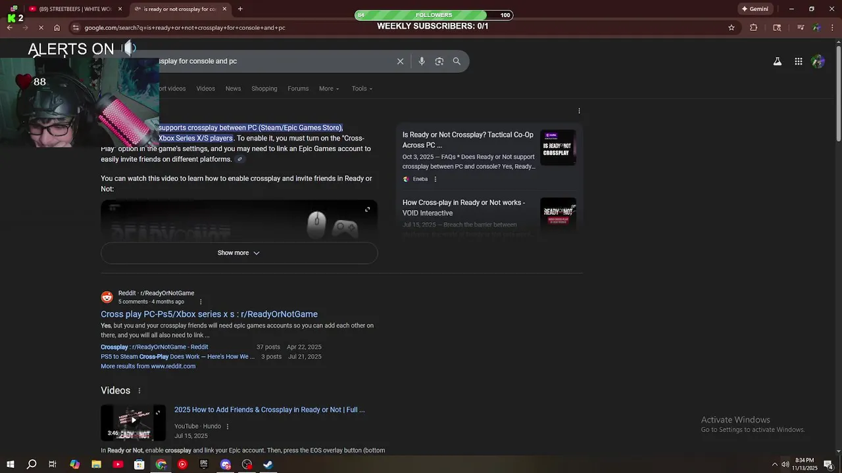Open Epic Games Launcher from taskbar
842x473 pixels.
204,464
